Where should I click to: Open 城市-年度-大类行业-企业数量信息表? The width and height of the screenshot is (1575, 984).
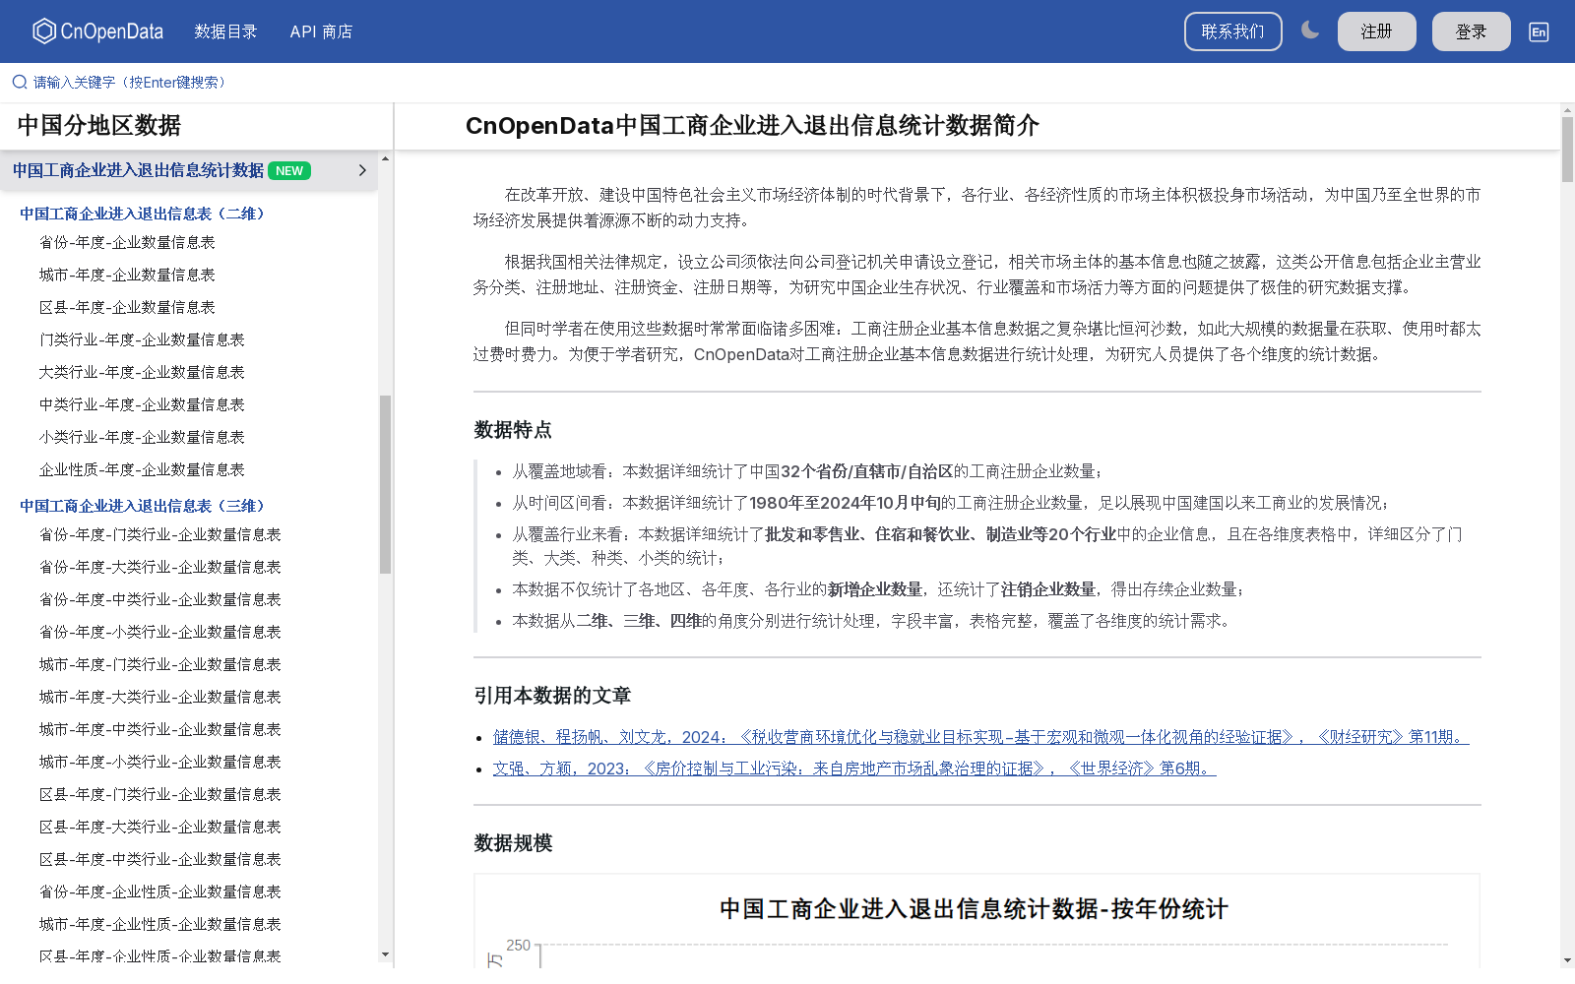point(160,697)
